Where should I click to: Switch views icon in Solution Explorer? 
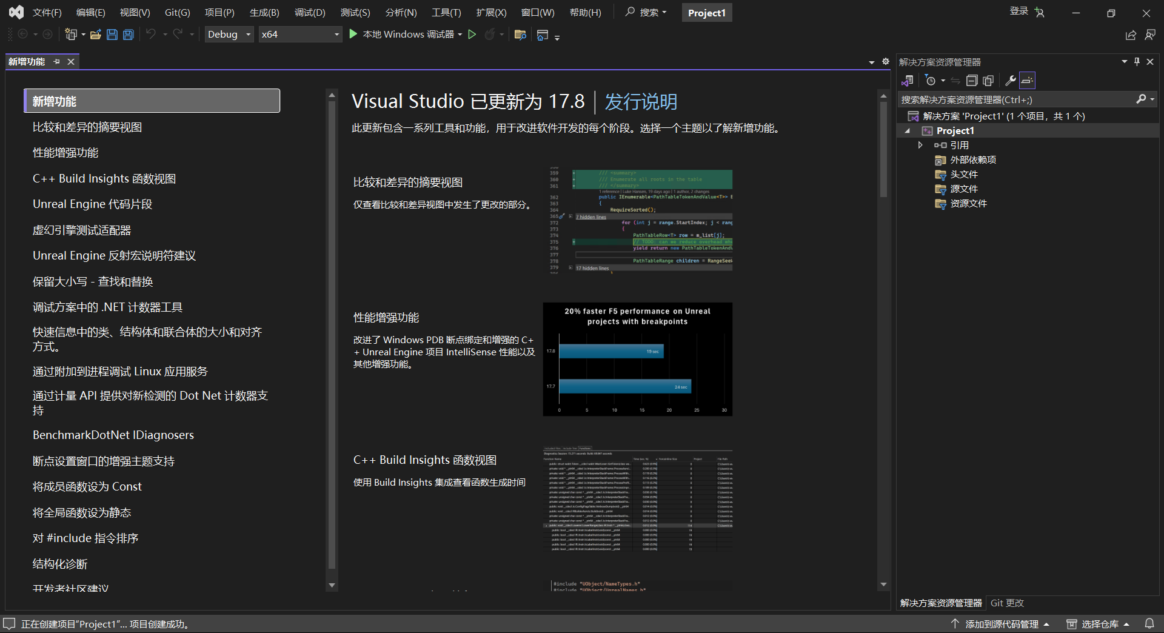(908, 81)
